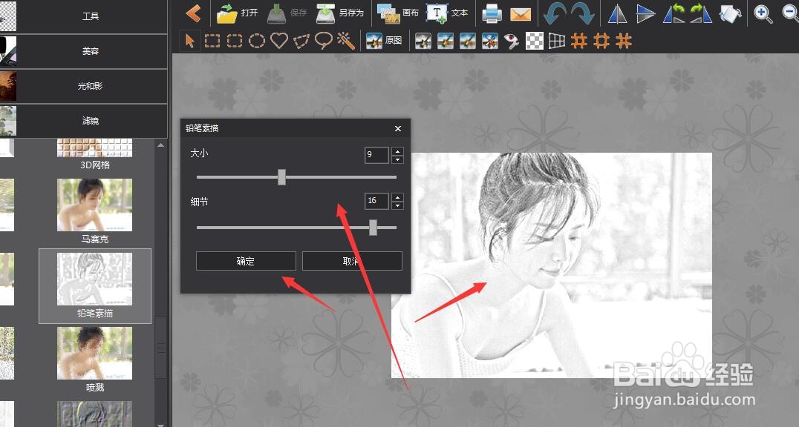Apply the 喷溅 filter thumbnail
The height and width of the screenshot is (427, 799).
tap(95, 353)
